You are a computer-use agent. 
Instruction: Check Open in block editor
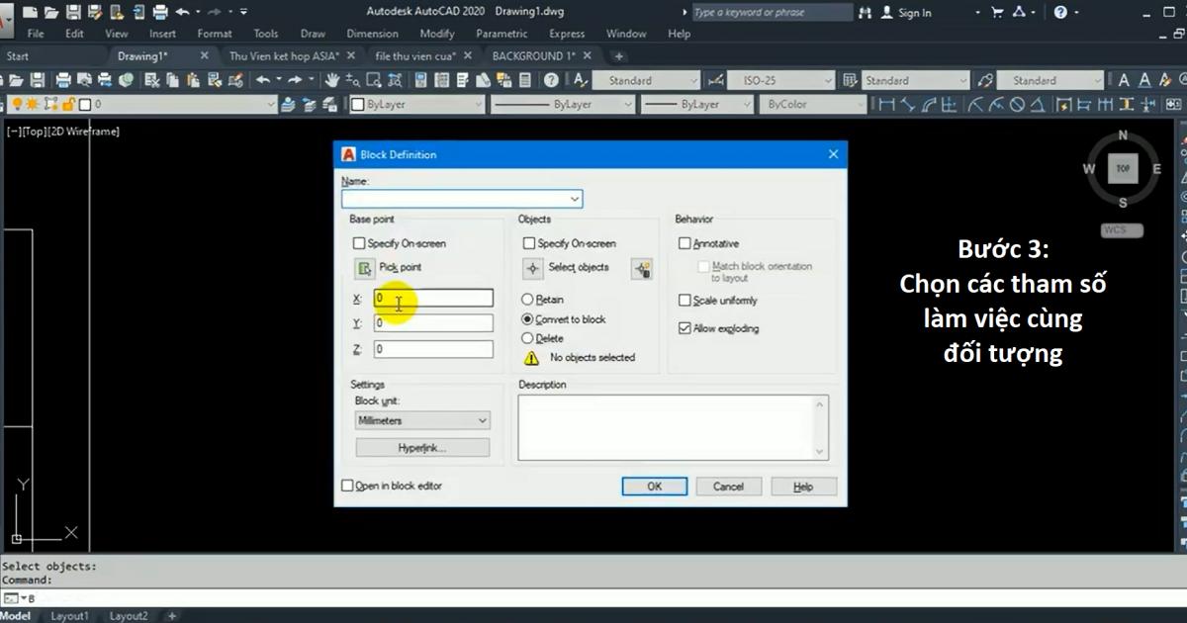point(347,486)
